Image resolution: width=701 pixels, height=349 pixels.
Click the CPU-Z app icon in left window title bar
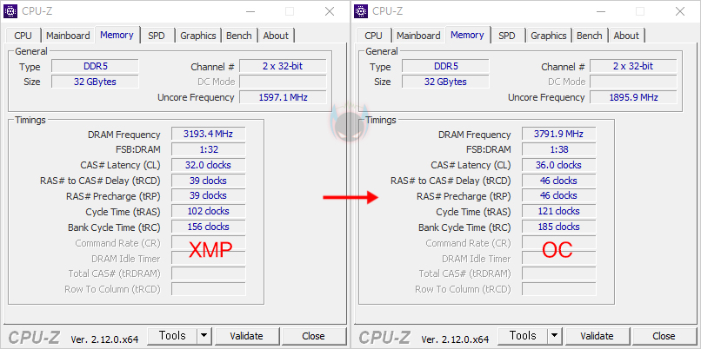tap(10, 11)
